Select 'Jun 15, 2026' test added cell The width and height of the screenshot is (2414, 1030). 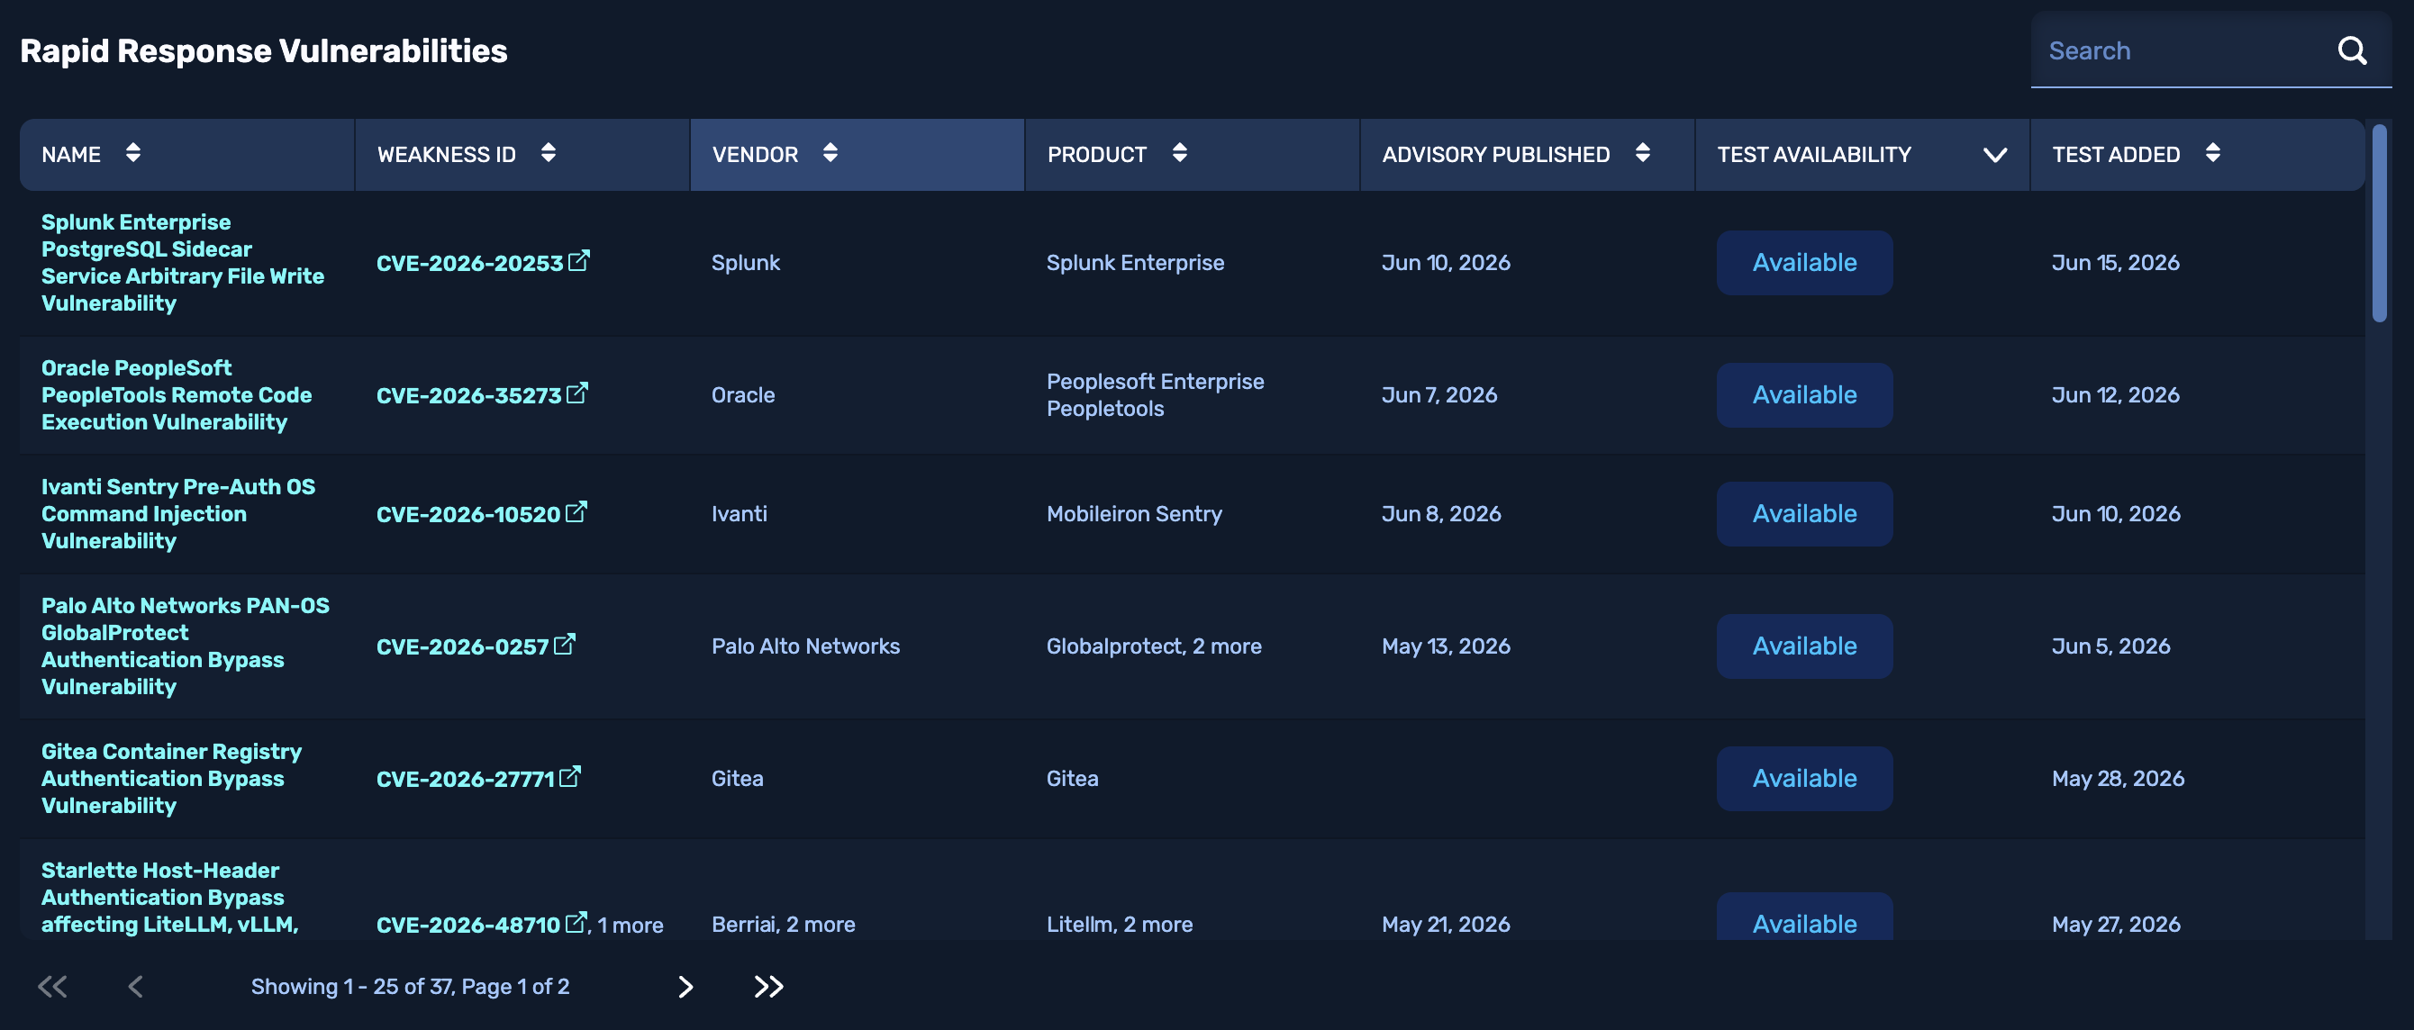point(2115,262)
